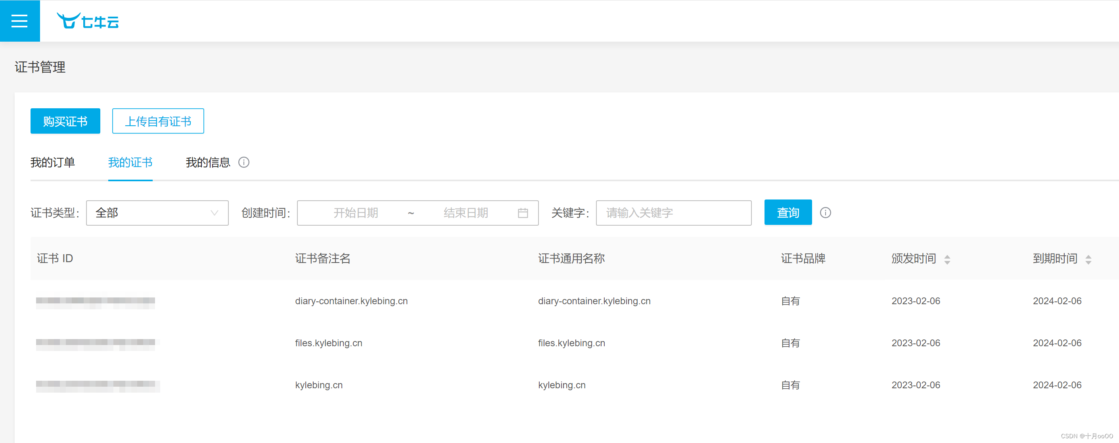Click the files.kylebing.cn certificate row
The height and width of the screenshot is (443, 1119).
point(328,343)
